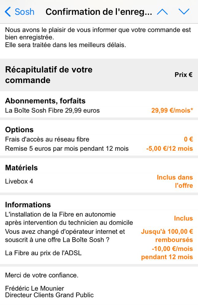Tap the Frais d'accès au réseau fibre line
198x307 pixels.
click(x=47, y=139)
